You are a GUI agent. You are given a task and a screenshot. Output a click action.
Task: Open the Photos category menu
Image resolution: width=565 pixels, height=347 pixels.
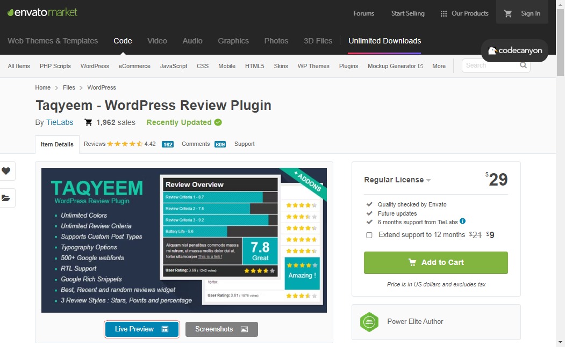(x=276, y=41)
